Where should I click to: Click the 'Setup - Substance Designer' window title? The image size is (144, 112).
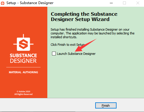tap(30, 3)
